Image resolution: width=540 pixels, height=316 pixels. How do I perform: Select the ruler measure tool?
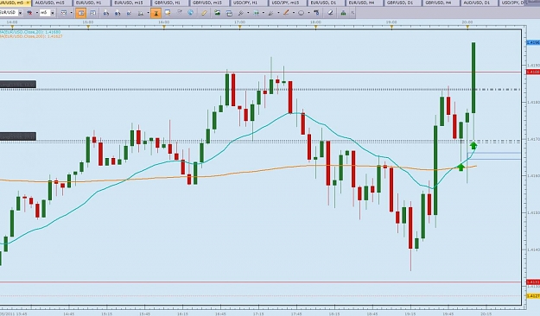[204, 13]
